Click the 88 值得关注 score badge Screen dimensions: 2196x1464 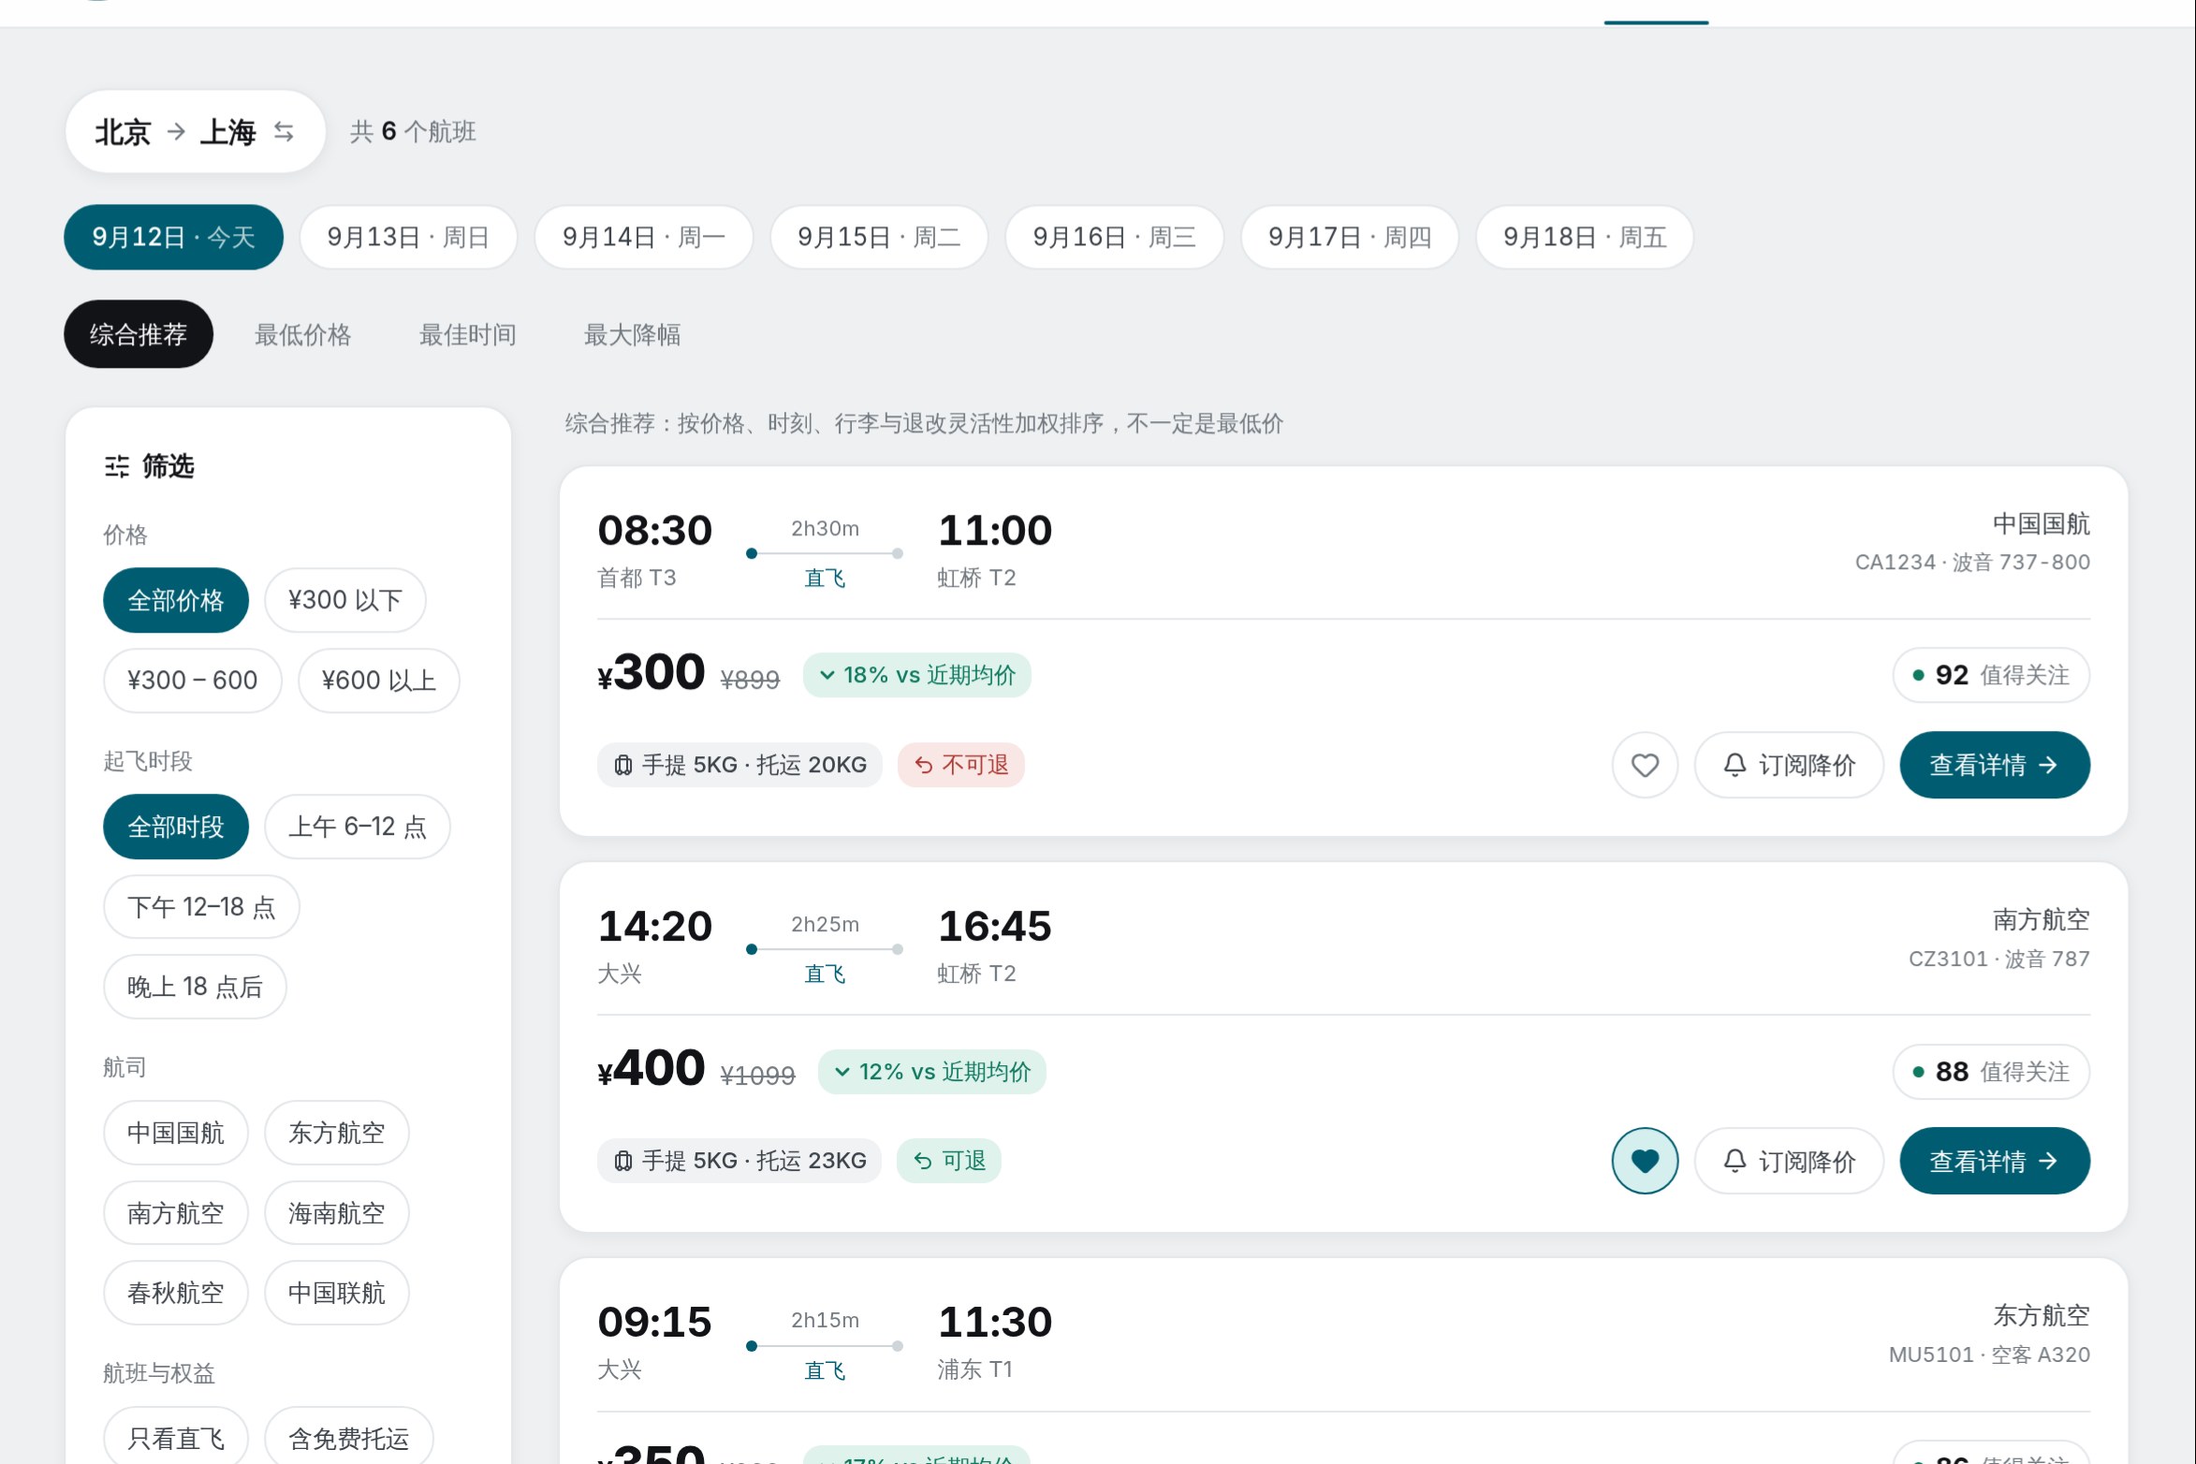1991,1071
